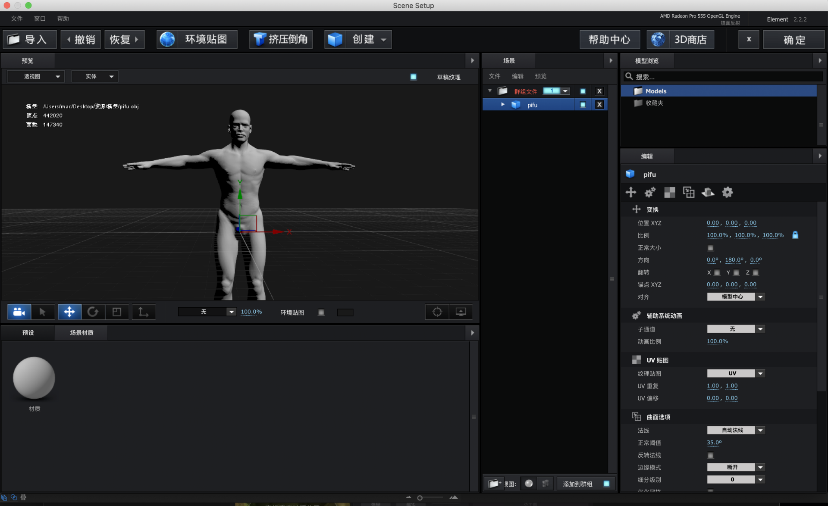Open the transform tab icon for pifu
The height and width of the screenshot is (506, 828).
tap(631, 192)
